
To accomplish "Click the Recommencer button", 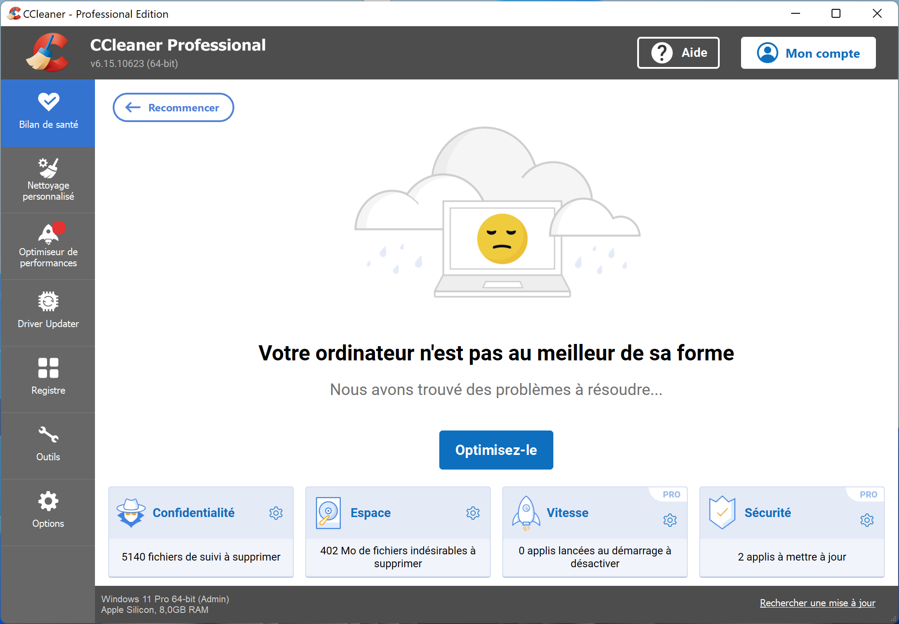I will click(x=173, y=107).
